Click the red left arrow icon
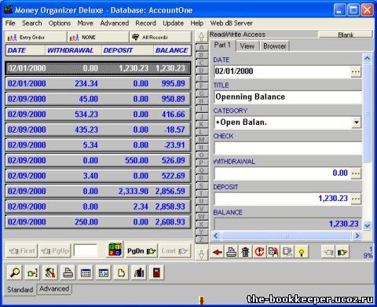Viewport: 377px width, 307px height. click(x=218, y=252)
